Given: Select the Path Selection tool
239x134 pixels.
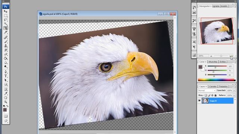Looking at the screenshot, I should click(6, 80).
